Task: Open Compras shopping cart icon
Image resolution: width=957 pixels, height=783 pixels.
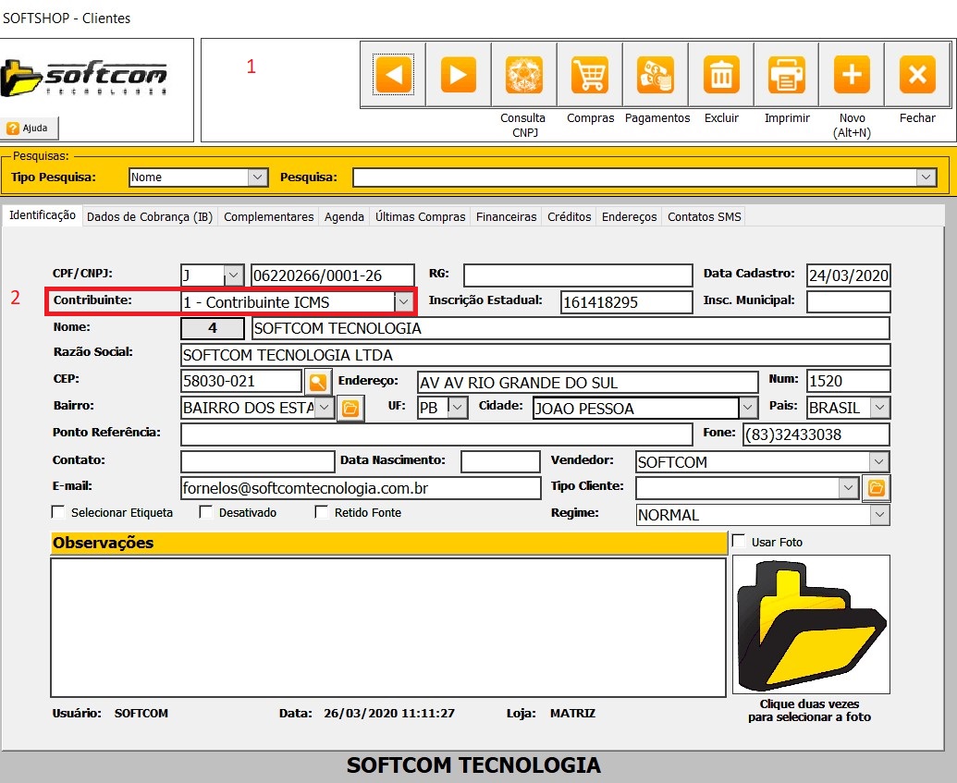Action: point(590,75)
